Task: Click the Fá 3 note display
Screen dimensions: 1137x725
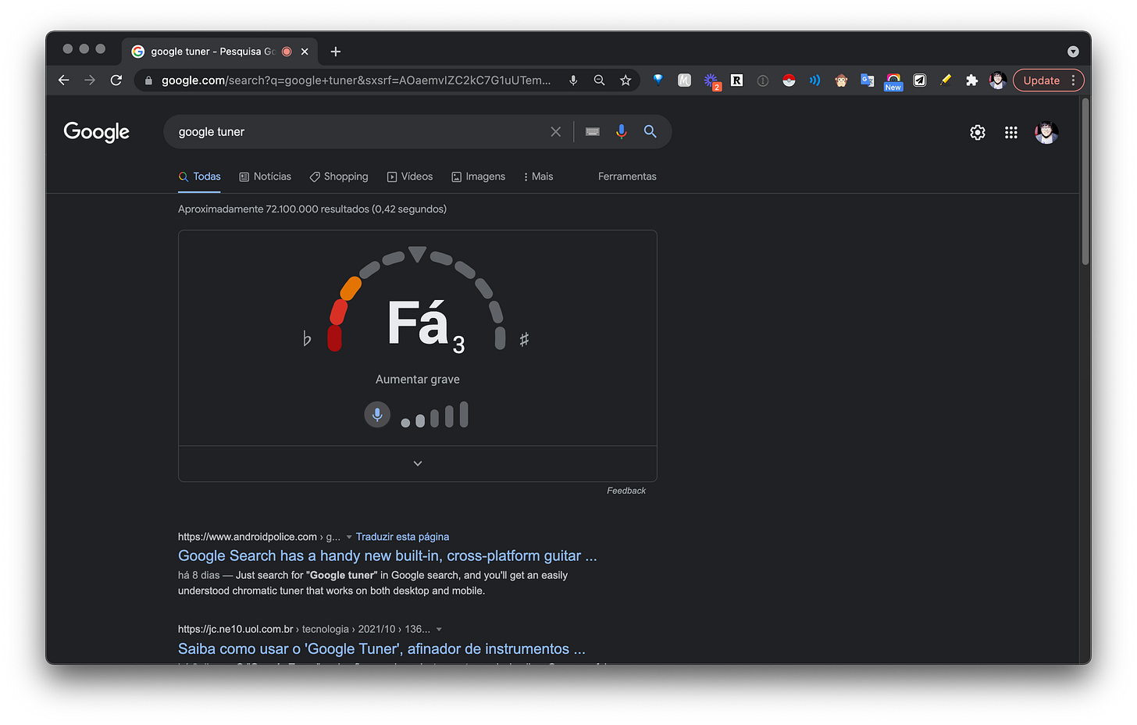Action: (426, 326)
